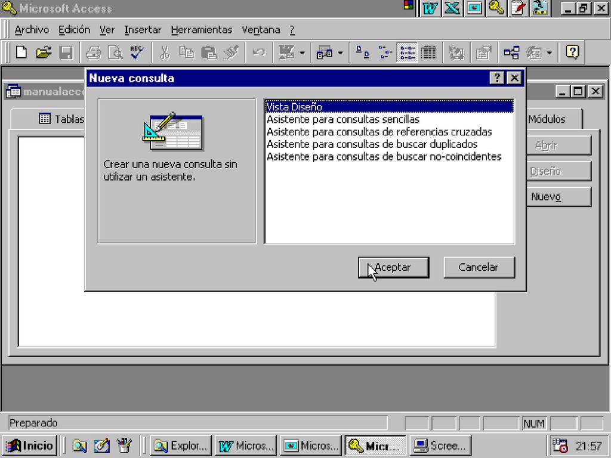Open the ? help menu
Screen dimensions: 611x458
(x=292, y=30)
